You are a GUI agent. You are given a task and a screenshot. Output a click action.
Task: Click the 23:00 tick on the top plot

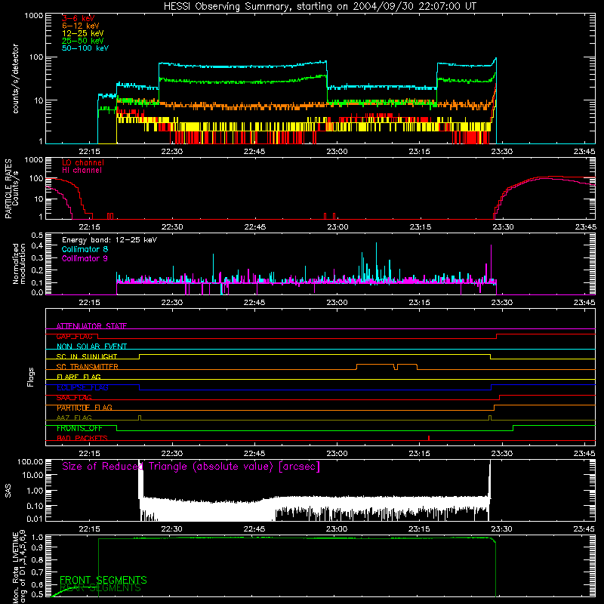(337, 152)
